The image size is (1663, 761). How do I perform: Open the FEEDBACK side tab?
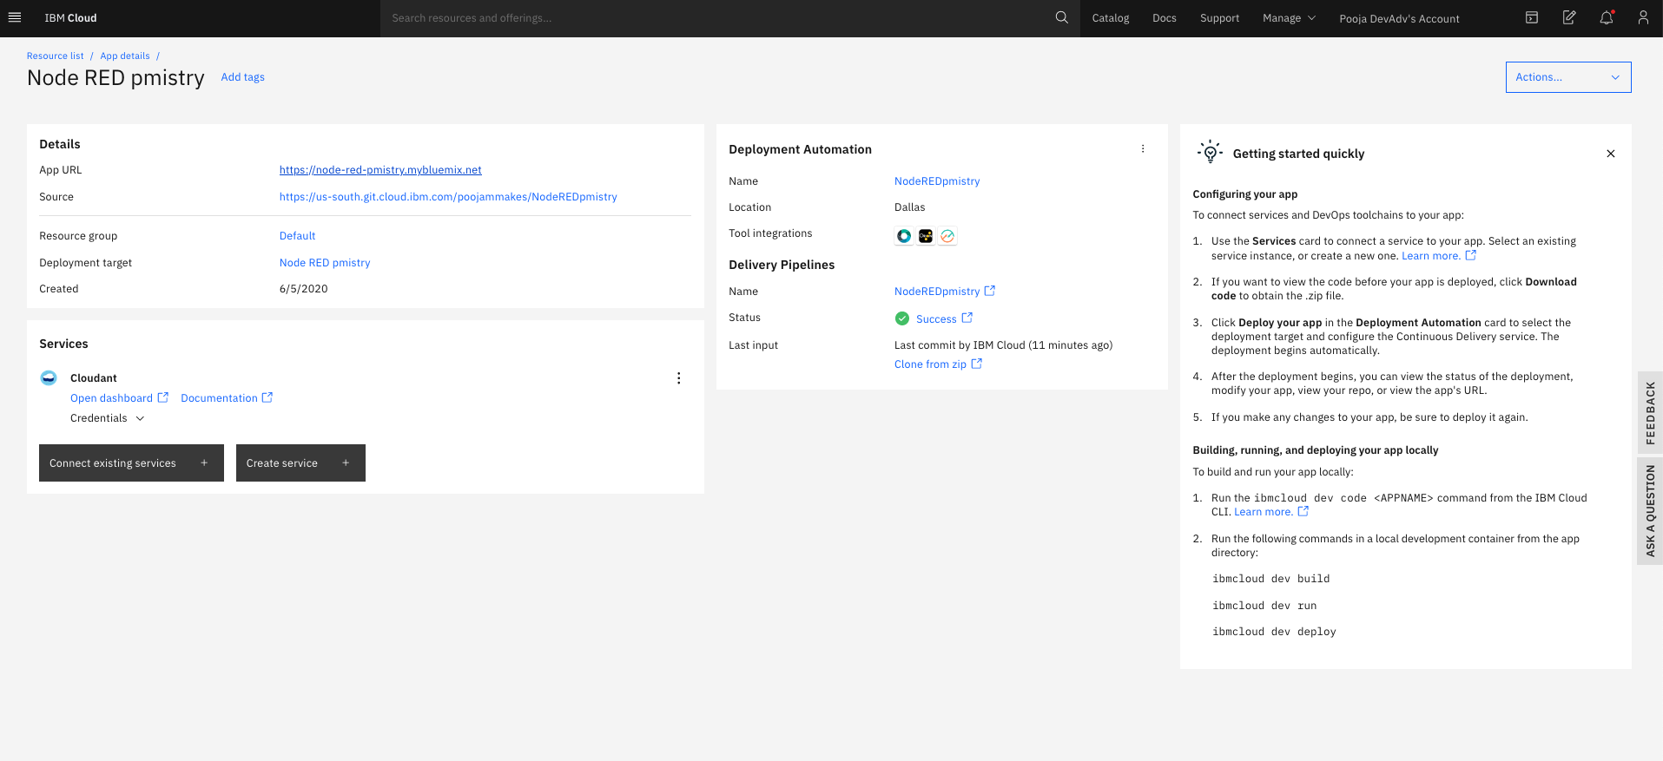1650,413
